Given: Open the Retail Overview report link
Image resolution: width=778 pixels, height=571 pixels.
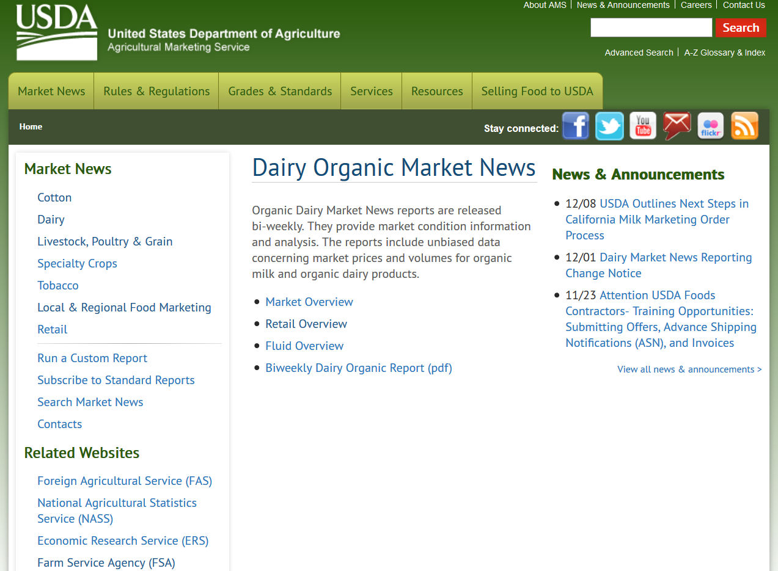Looking at the screenshot, I should [306, 324].
